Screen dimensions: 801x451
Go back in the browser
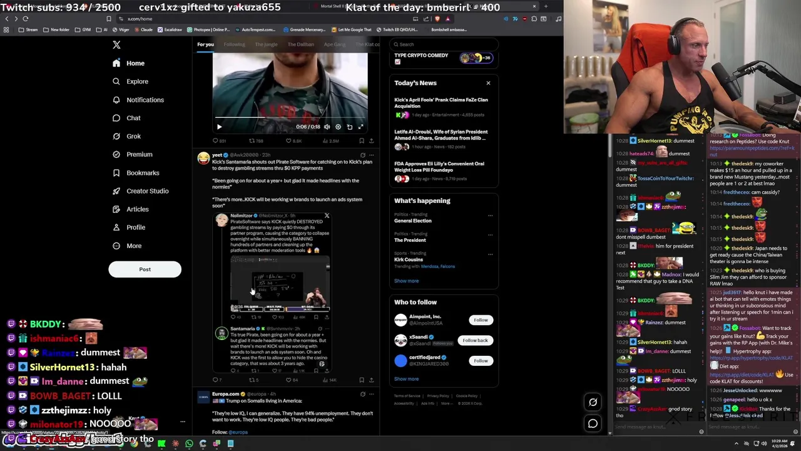(x=6, y=19)
